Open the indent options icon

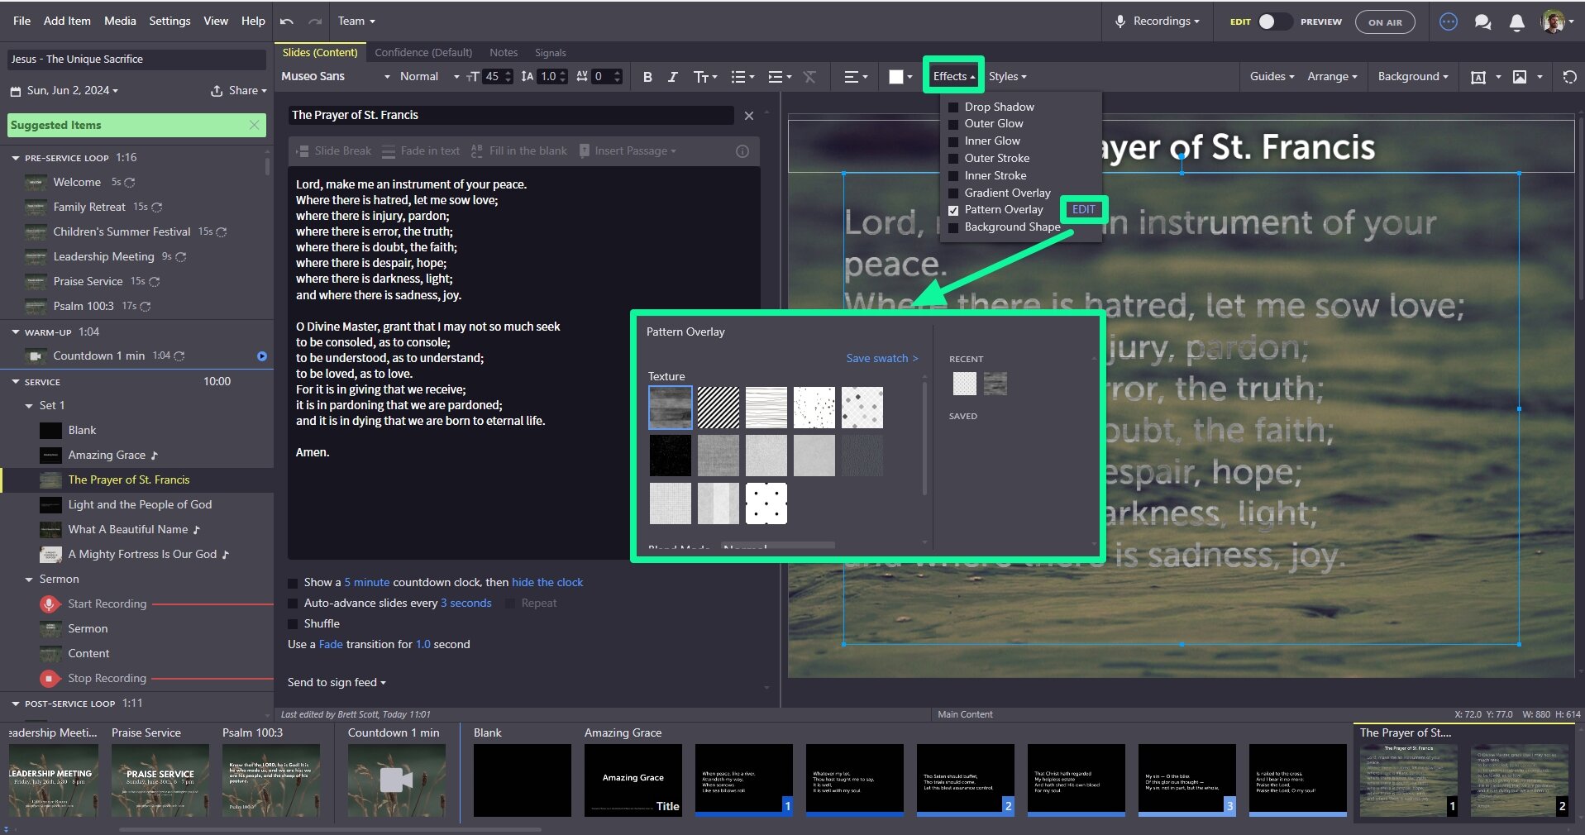[780, 77]
